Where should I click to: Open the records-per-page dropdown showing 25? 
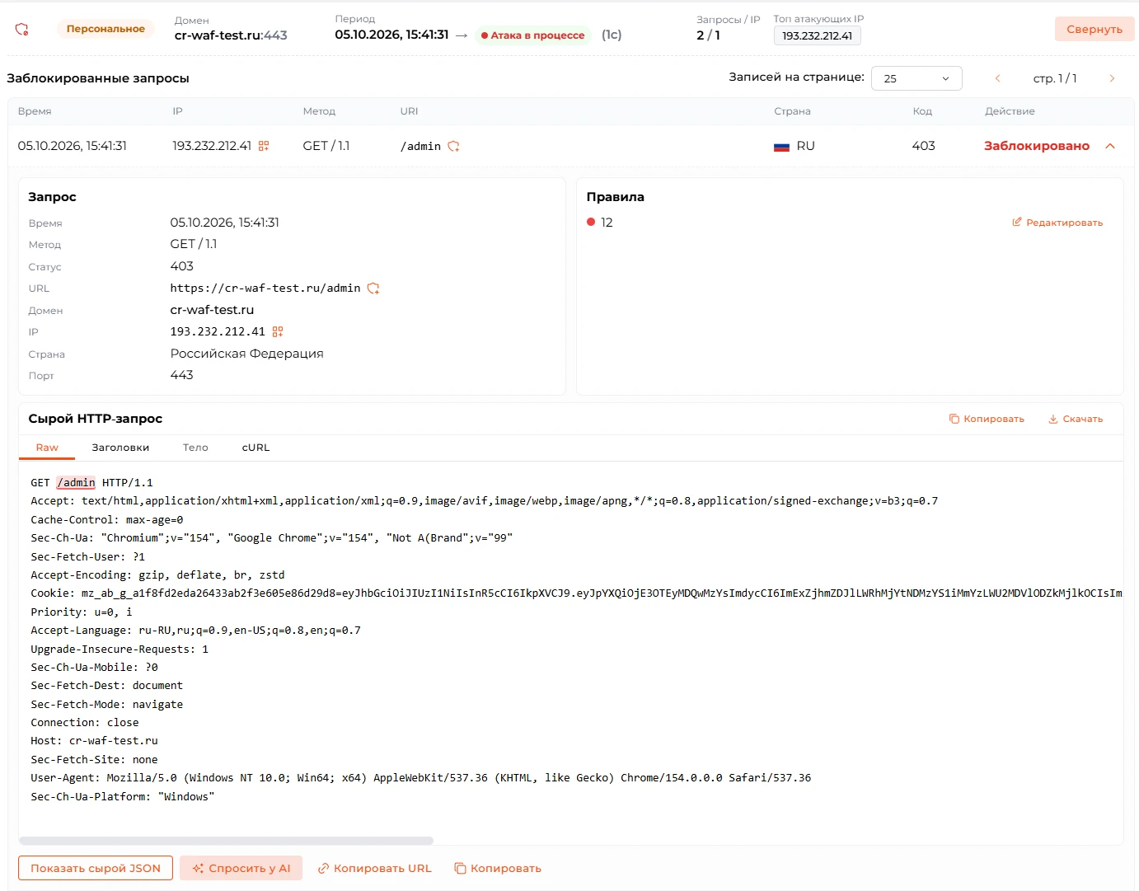[916, 78]
